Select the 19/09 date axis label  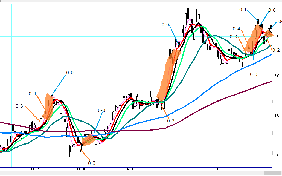pos(129,169)
